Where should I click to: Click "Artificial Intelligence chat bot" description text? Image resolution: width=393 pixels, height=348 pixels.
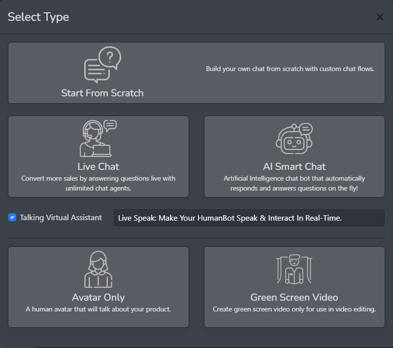tap(294, 184)
